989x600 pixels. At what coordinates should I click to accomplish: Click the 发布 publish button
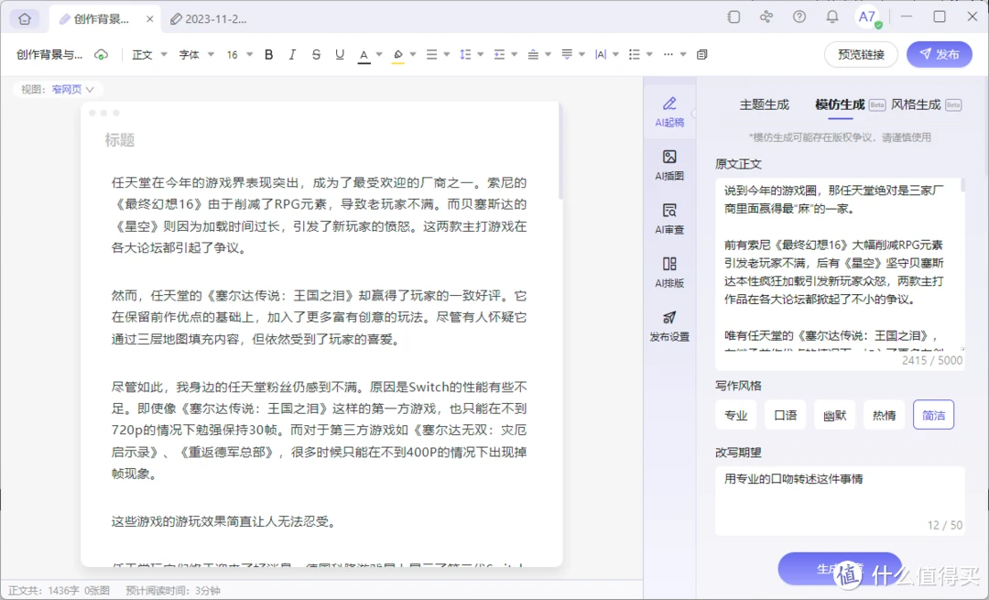[939, 55]
